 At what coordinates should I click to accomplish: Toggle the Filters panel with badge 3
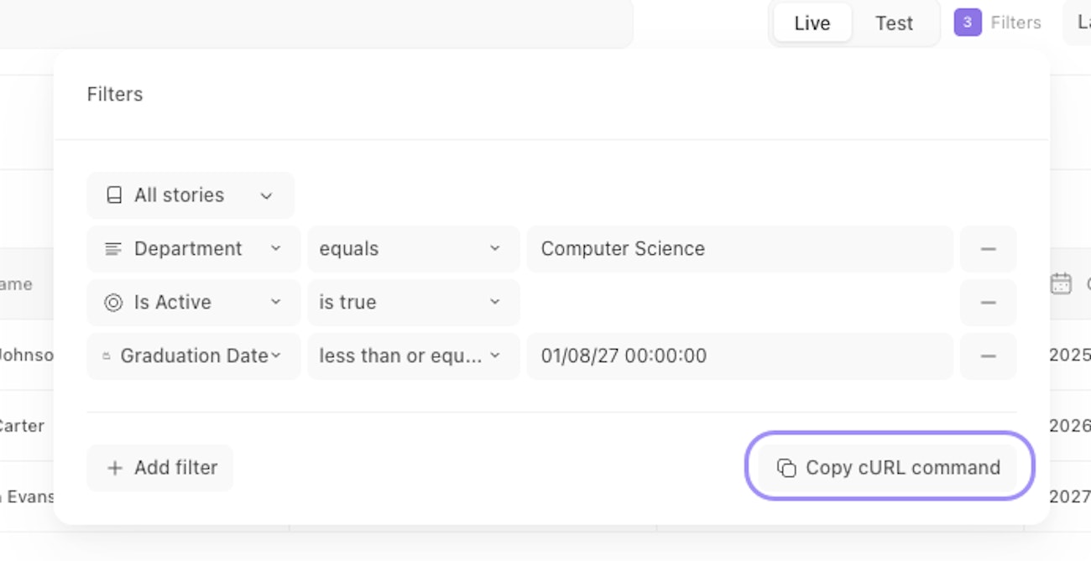pos(998,23)
